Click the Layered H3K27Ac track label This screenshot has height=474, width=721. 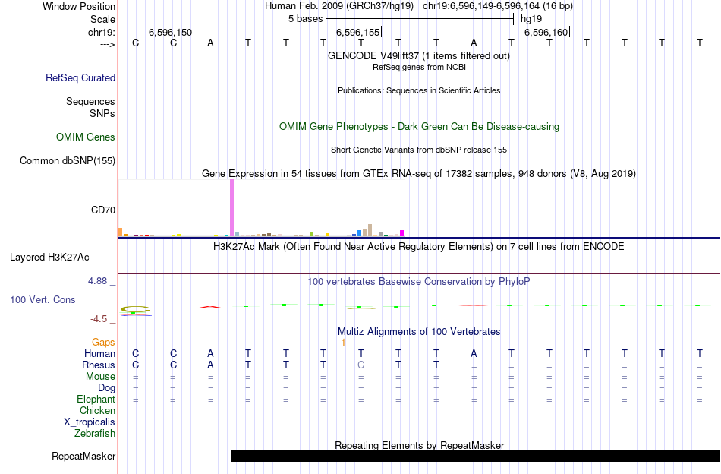point(49,258)
